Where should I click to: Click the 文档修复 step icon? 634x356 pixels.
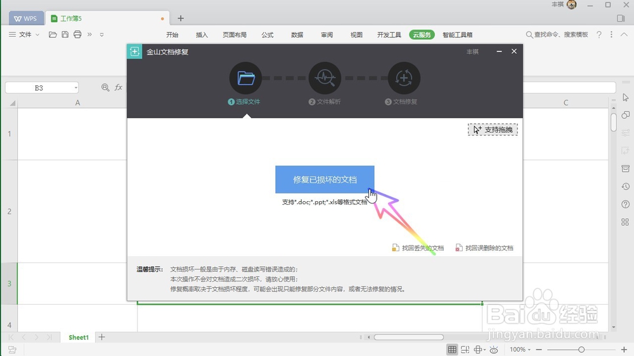point(404,78)
